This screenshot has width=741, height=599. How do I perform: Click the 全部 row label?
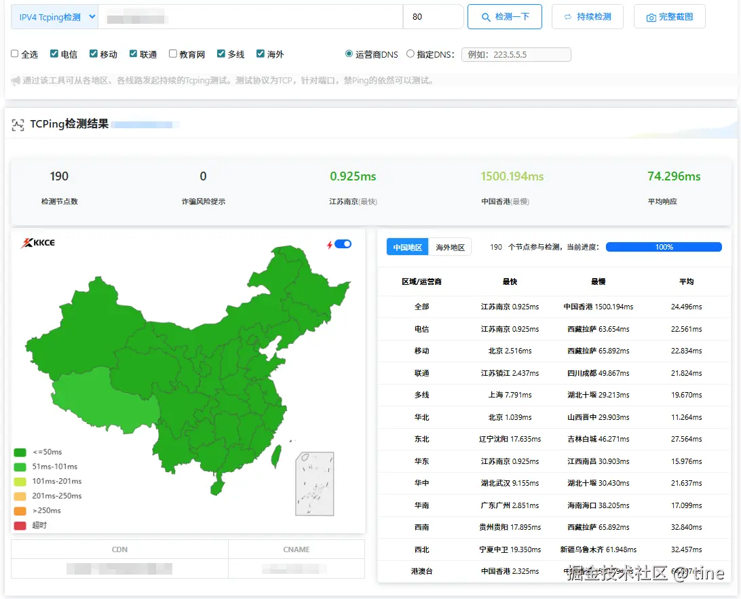pos(421,307)
